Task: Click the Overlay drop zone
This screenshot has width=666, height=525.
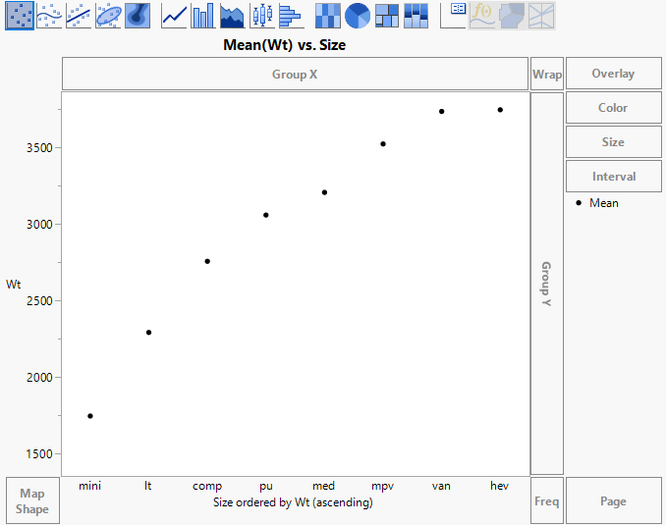Action: (x=613, y=74)
